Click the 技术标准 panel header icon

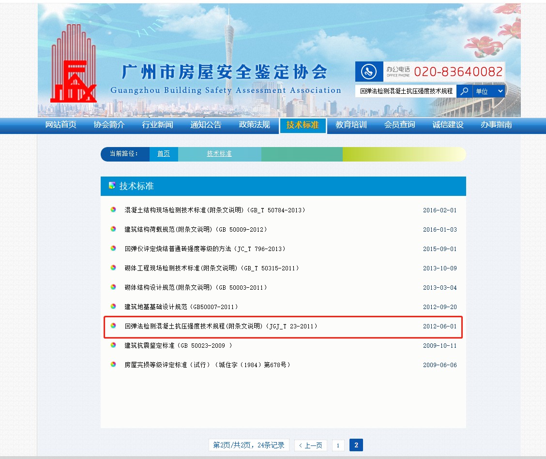[112, 186]
